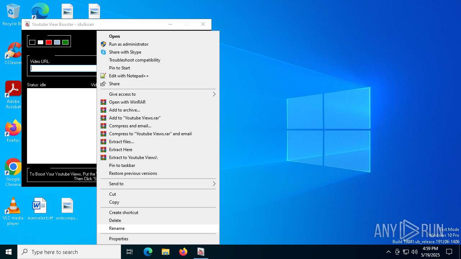461x259 pixels.
Task: Click WinRAR icon beside Extract files
Action: pos(103,142)
